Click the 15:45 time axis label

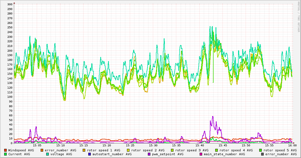pos(223,146)
